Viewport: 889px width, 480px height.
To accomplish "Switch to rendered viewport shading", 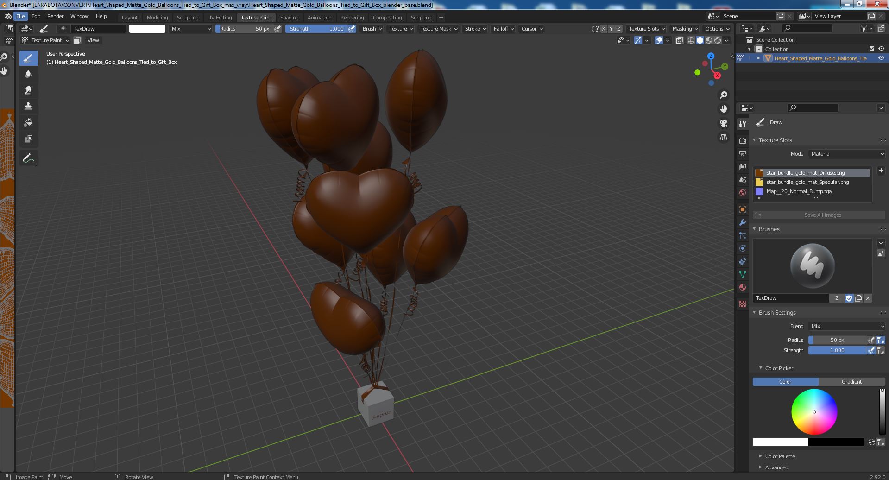I will tap(718, 40).
